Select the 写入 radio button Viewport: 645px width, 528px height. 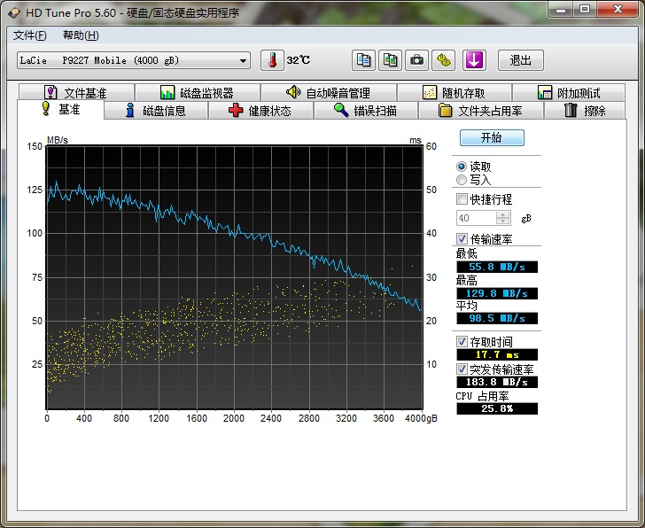point(462,180)
